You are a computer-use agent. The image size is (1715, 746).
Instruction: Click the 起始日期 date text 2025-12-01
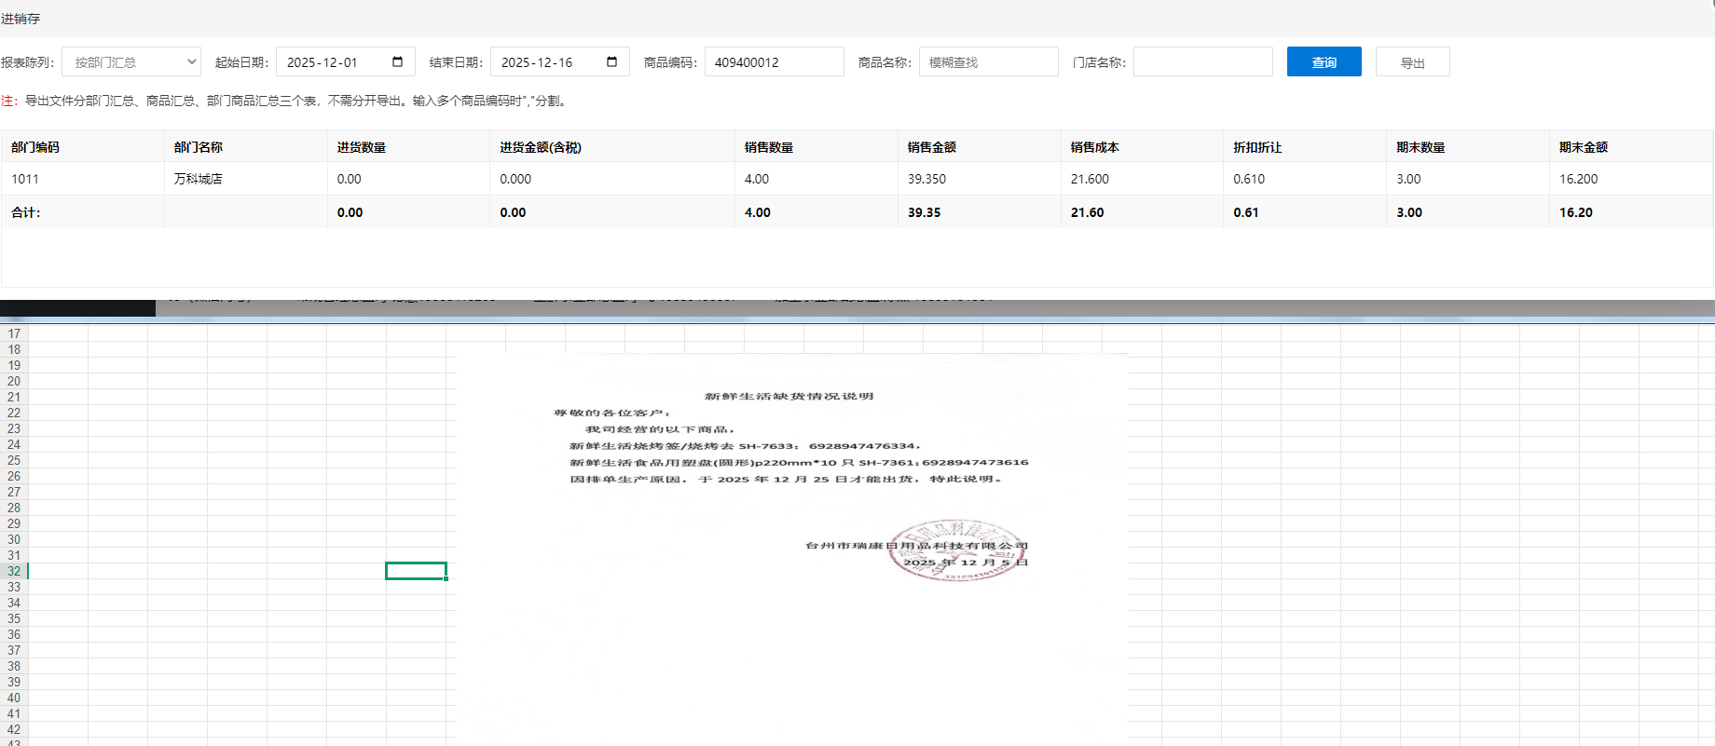(x=322, y=62)
